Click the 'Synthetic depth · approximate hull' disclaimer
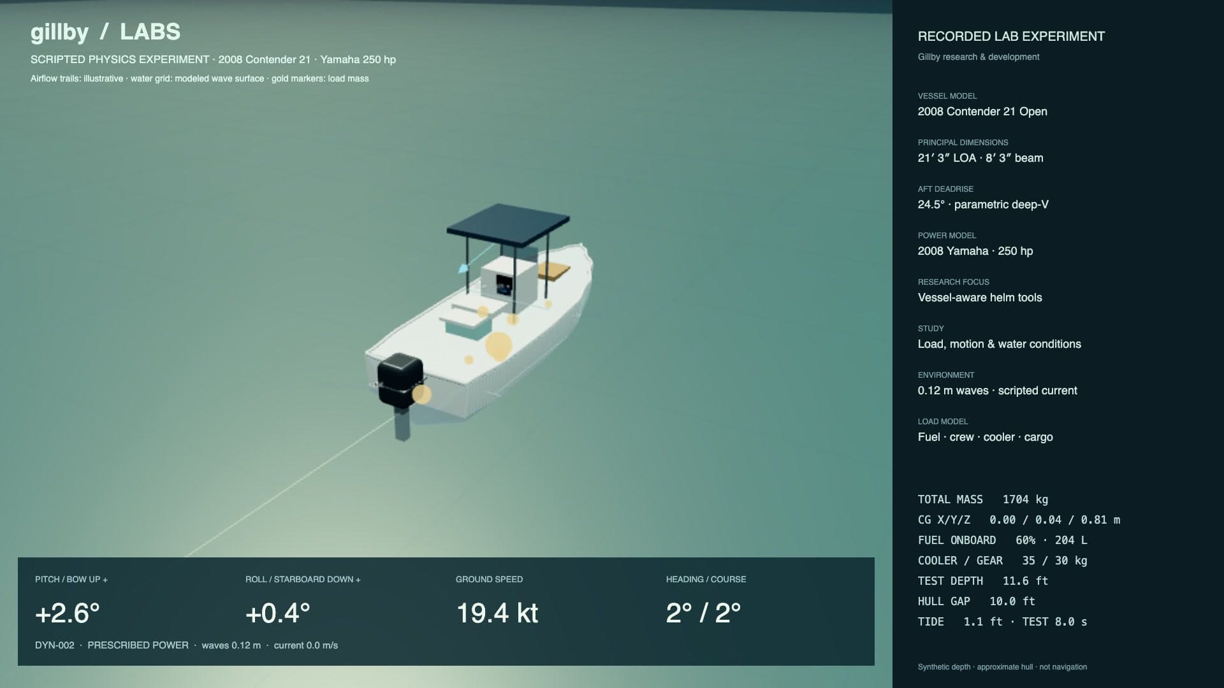Image resolution: width=1224 pixels, height=688 pixels. 1002,667
